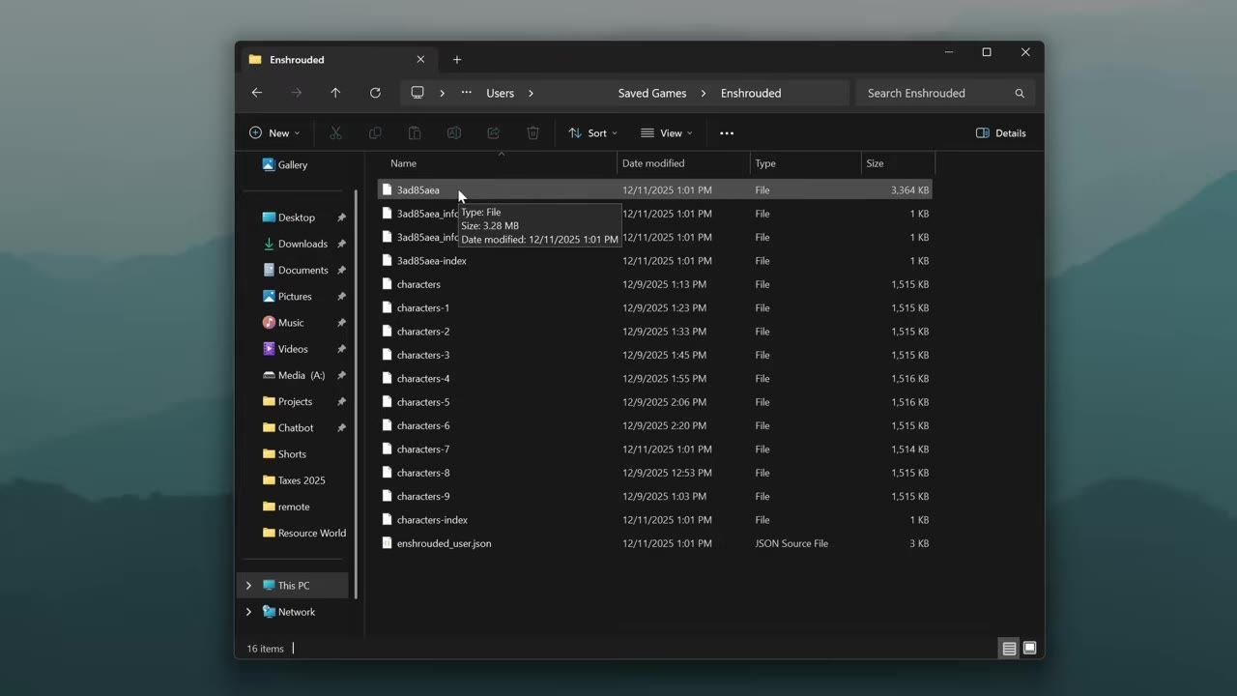
Task: Click the search magnifier icon
Action: [1020, 94]
